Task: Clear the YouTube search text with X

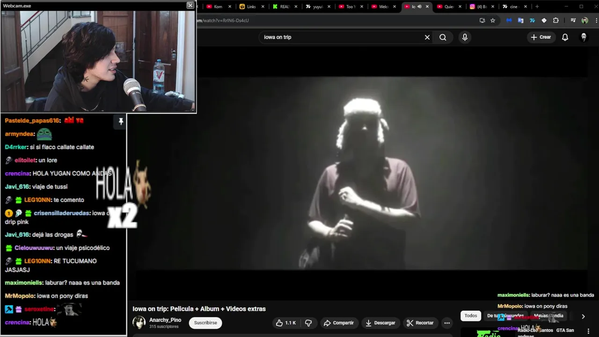Action: [x=427, y=37]
